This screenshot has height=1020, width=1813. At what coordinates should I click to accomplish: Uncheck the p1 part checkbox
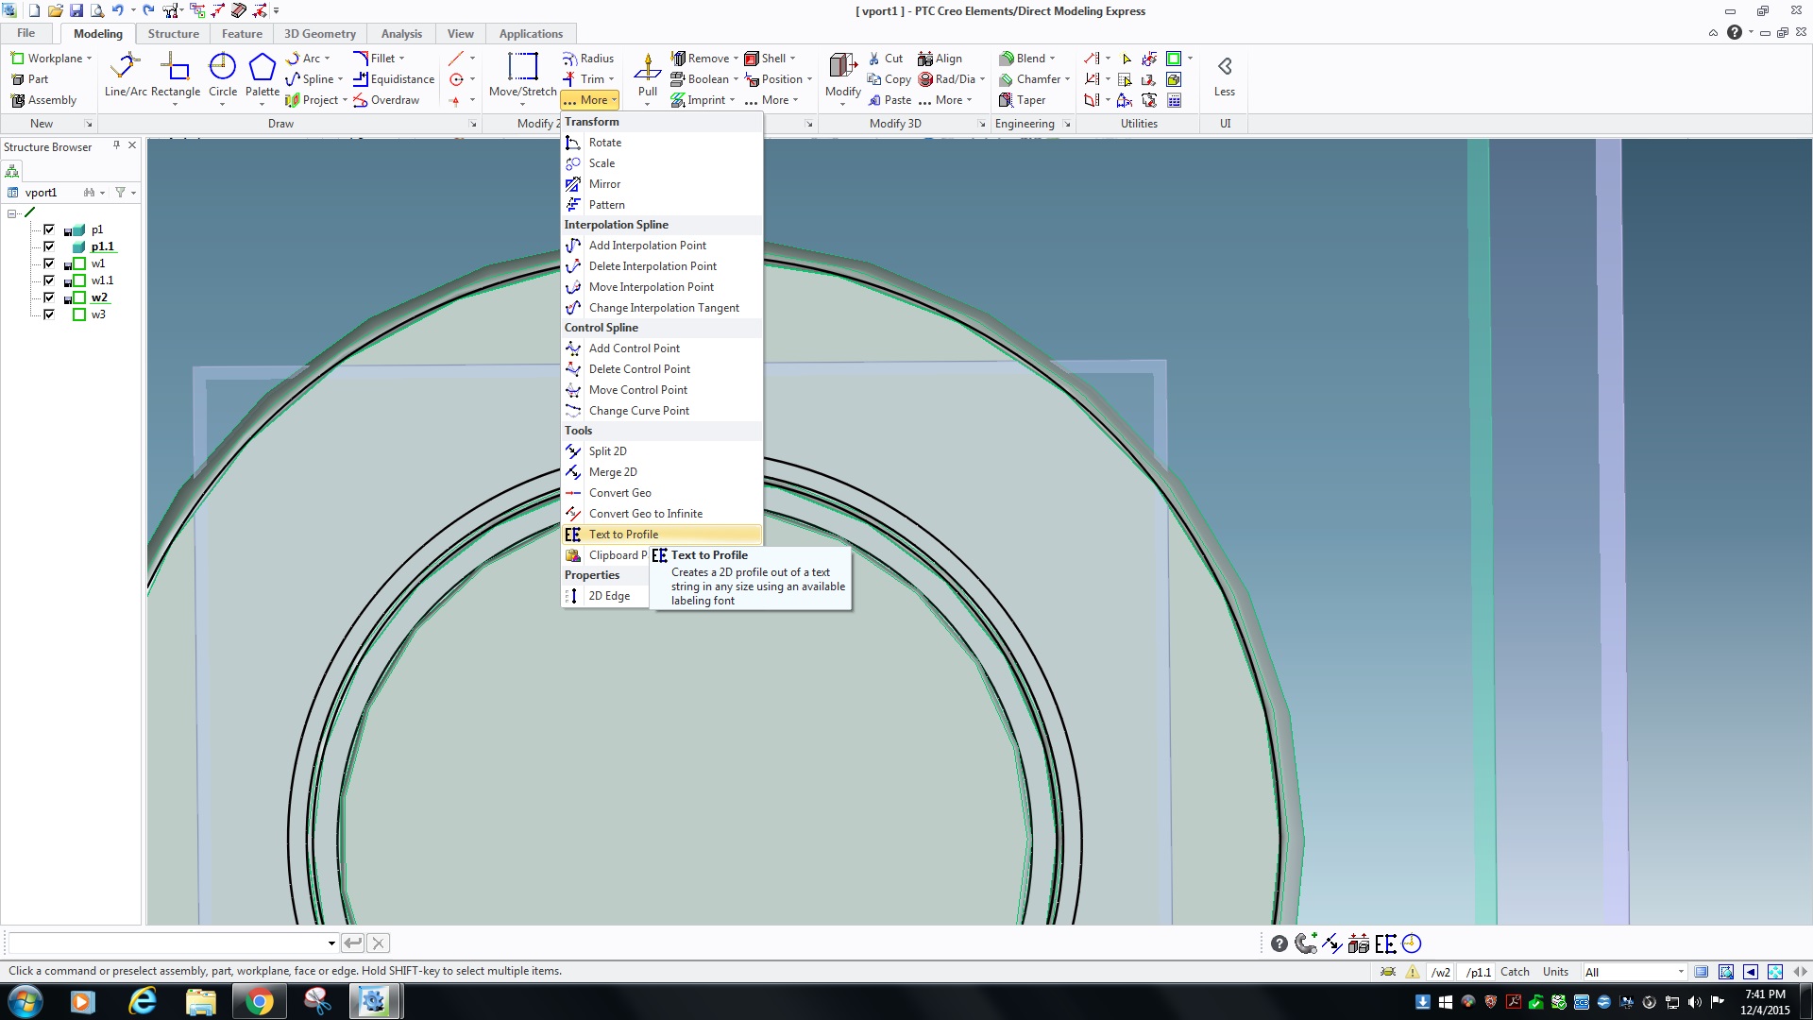pyautogui.click(x=49, y=229)
